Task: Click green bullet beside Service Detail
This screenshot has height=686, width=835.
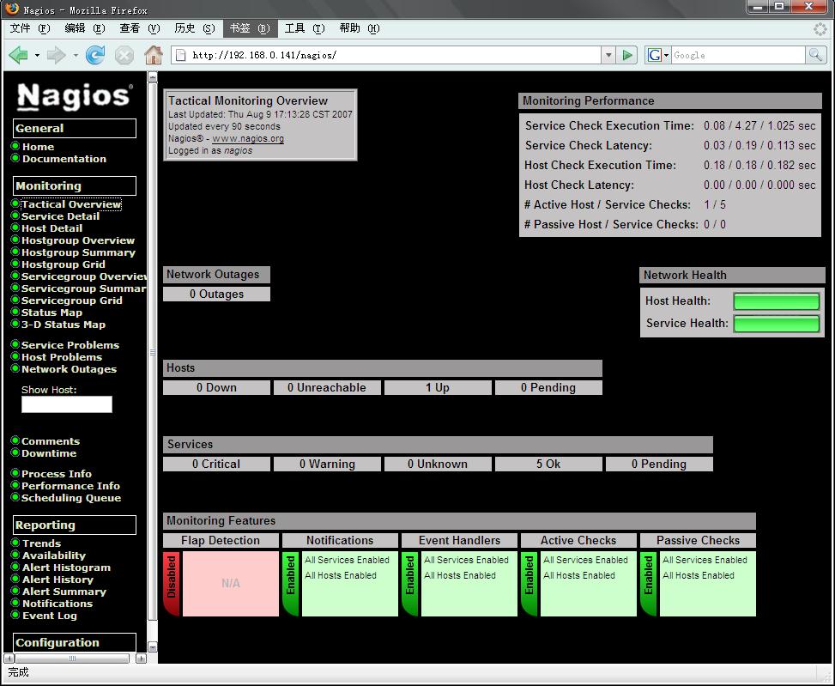Action: pyautogui.click(x=15, y=216)
